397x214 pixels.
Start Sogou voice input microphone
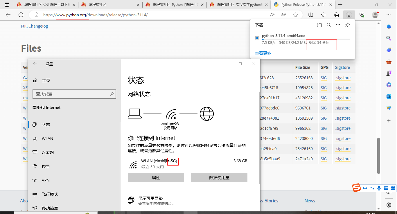379,188
